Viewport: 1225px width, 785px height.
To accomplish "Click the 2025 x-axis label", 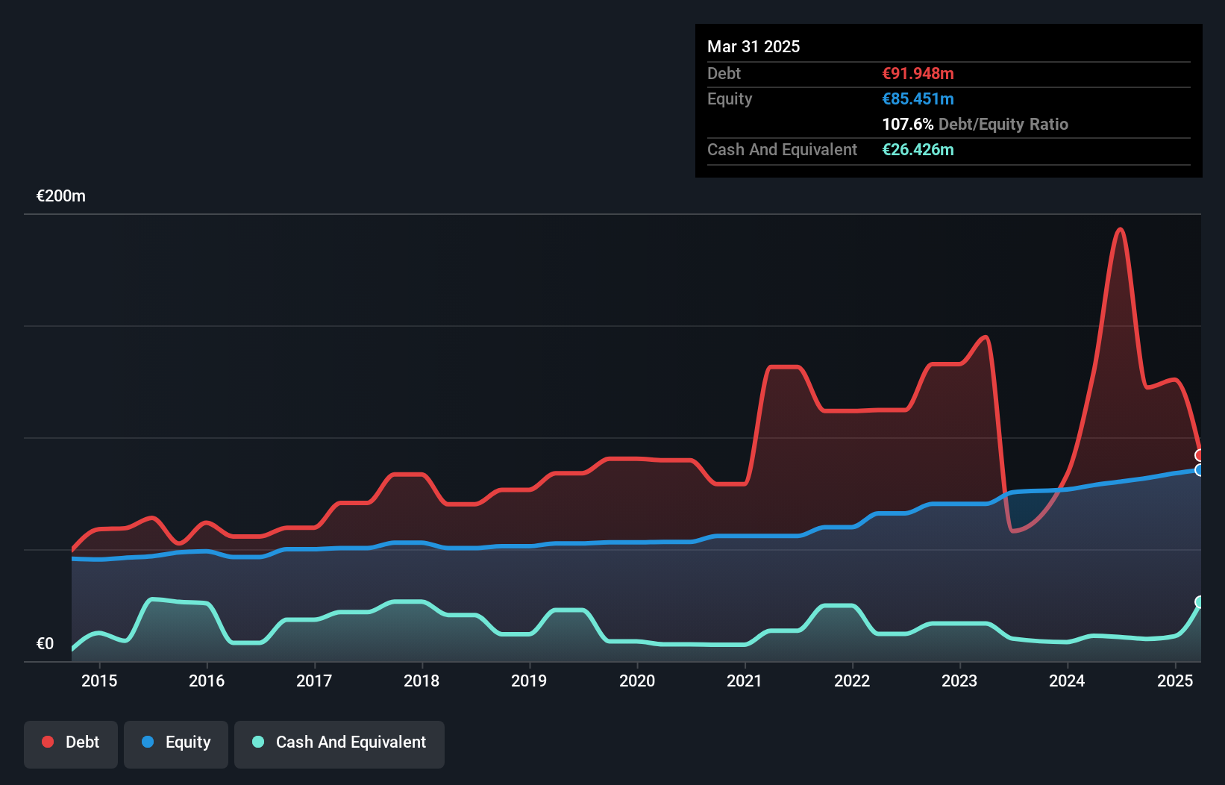I will coord(1175,681).
